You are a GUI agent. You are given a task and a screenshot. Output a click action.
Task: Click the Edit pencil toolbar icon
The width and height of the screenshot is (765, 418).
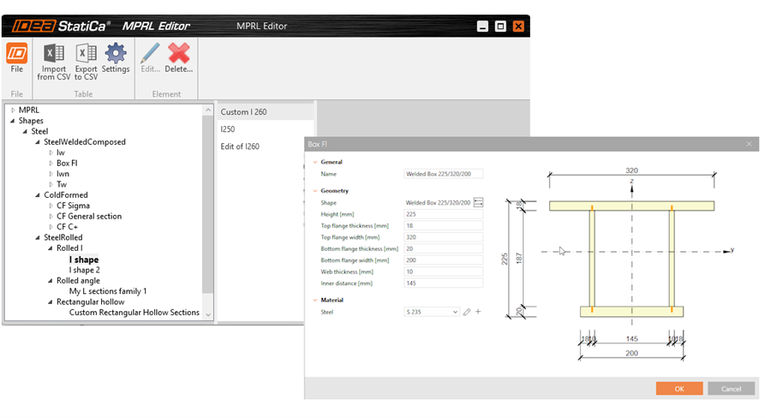(x=150, y=55)
